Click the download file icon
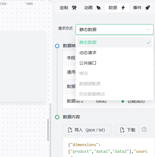Image resolution: width=155 pixels, height=157 pixels. tap(122, 130)
